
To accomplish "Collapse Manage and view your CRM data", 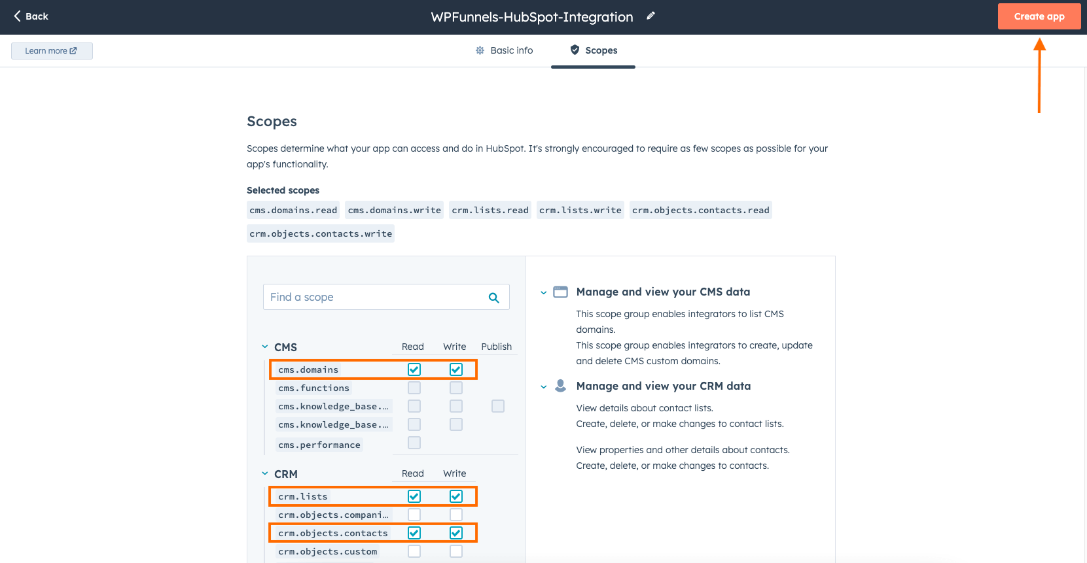I will point(543,386).
